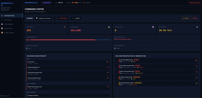The height and width of the screenshot is (98, 202).
Task: Click the AI ANALYSIS badge in header
Action: [x=47, y=3]
